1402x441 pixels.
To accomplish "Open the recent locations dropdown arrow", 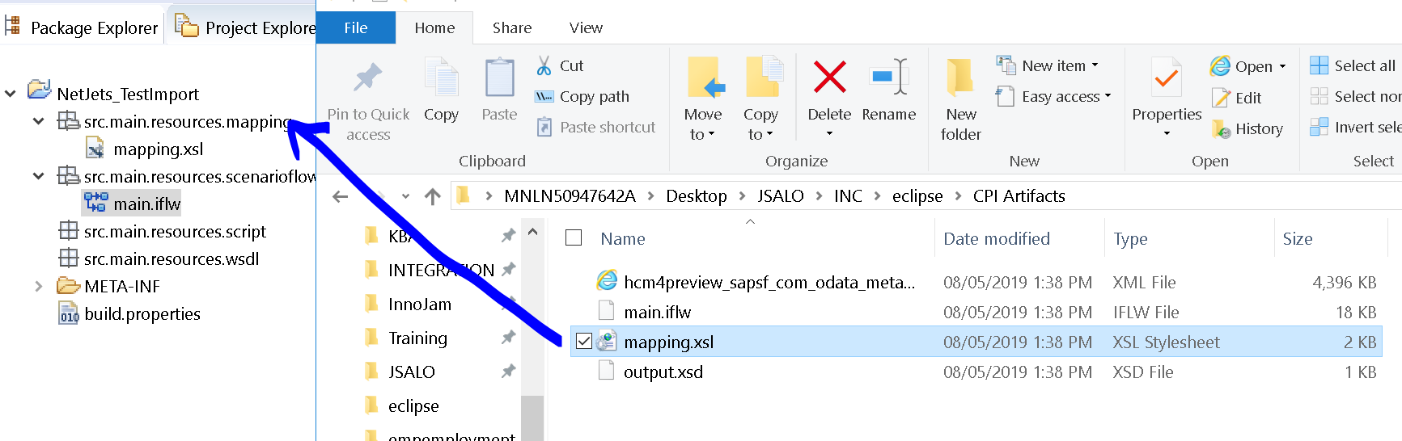I will 405,196.
